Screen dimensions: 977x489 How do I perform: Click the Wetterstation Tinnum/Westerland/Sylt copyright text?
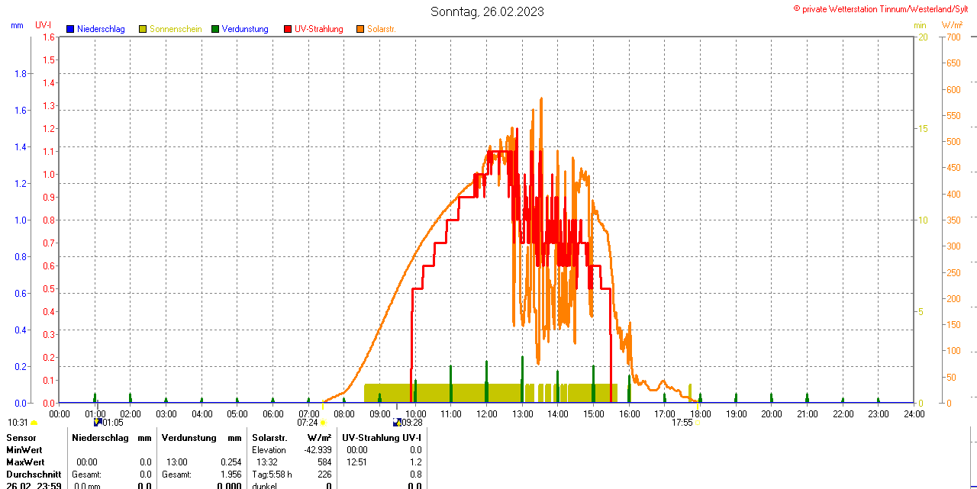pos(882,8)
